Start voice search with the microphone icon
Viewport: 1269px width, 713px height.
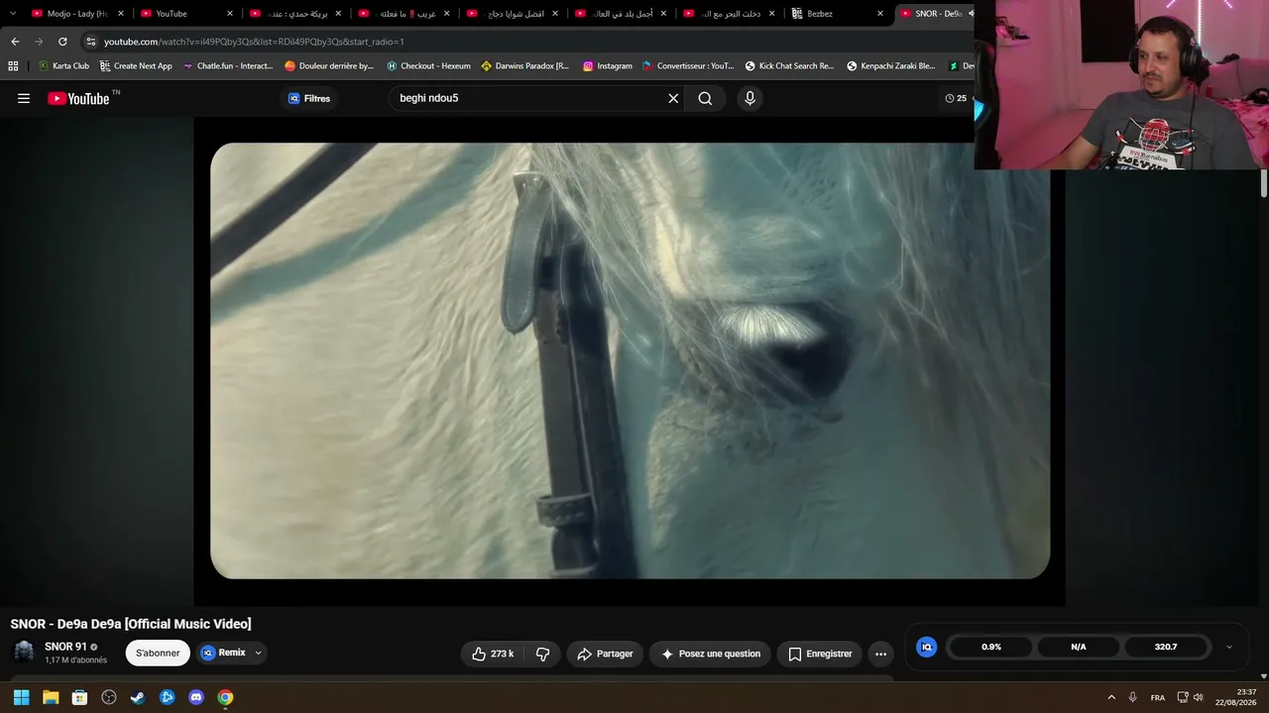coord(750,98)
